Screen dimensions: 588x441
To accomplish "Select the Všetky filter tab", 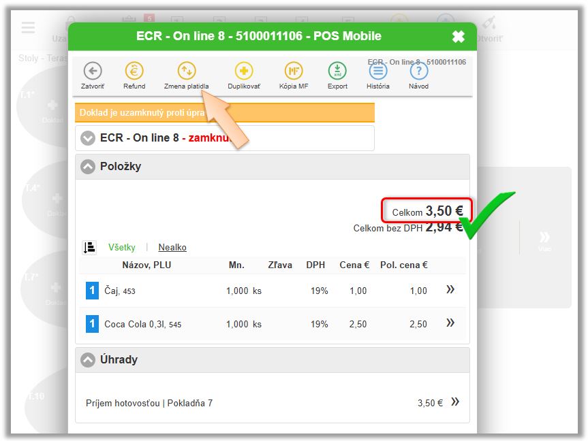I will pos(122,248).
